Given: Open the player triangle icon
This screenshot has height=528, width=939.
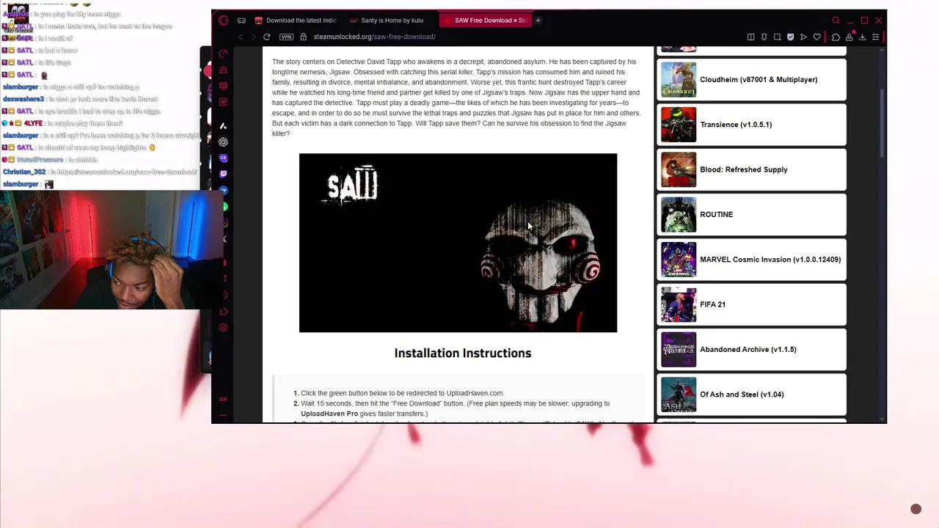Looking at the screenshot, I should point(803,37).
